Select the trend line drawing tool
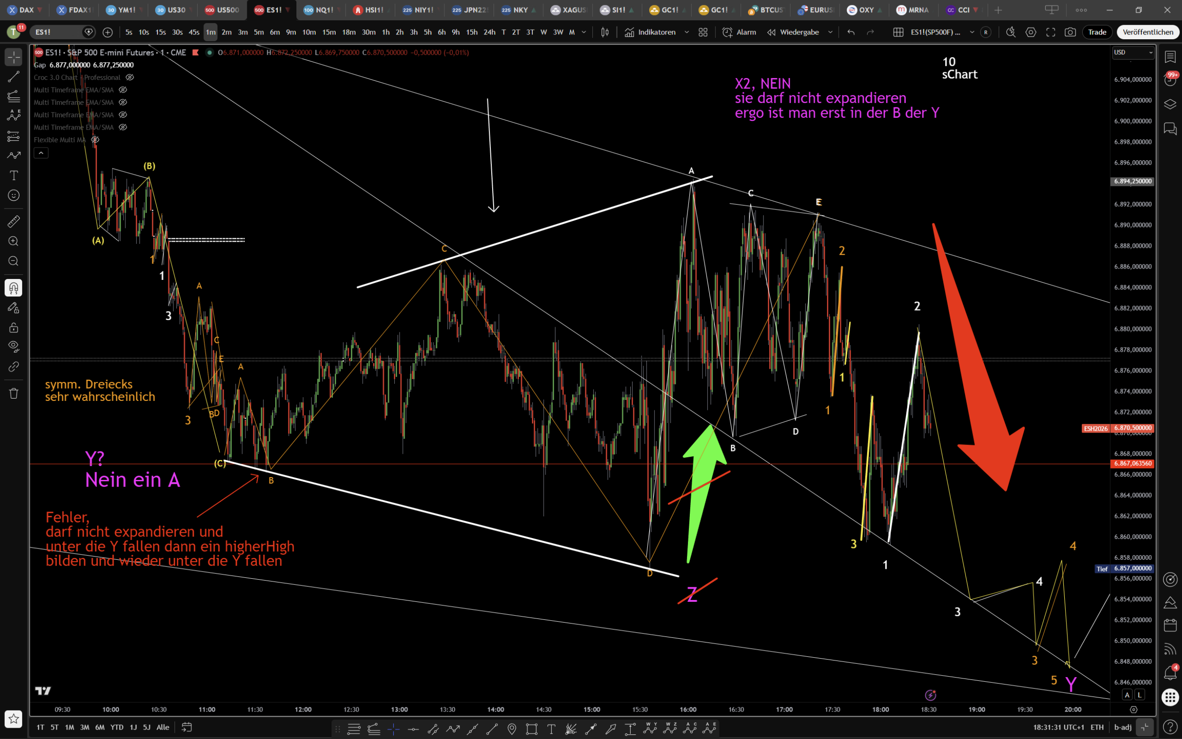 click(x=14, y=77)
